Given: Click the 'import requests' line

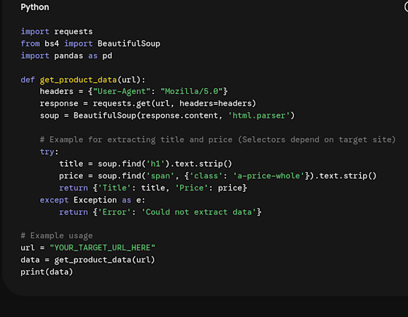Looking at the screenshot, I should [57, 32].
